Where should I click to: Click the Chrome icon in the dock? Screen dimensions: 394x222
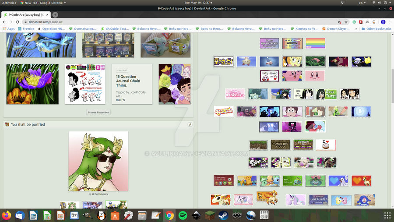[169, 215]
